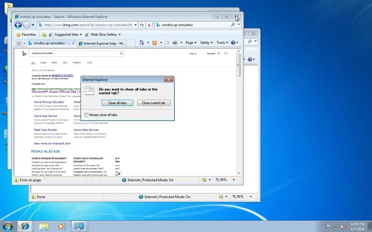Click the greyed Forward arrow button
The height and width of the screenshot is (232, 372).
(x=26, y=25)
